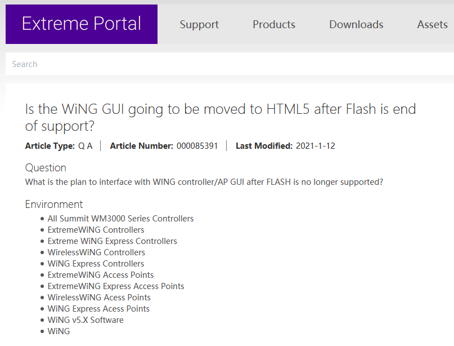Click the ExtremeWiNG Controllers list item
Image resolution: width=454 pixels, height=346 pixels.
coord(96,230)
